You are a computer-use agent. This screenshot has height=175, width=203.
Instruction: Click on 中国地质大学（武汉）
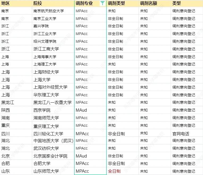[53, 141]
